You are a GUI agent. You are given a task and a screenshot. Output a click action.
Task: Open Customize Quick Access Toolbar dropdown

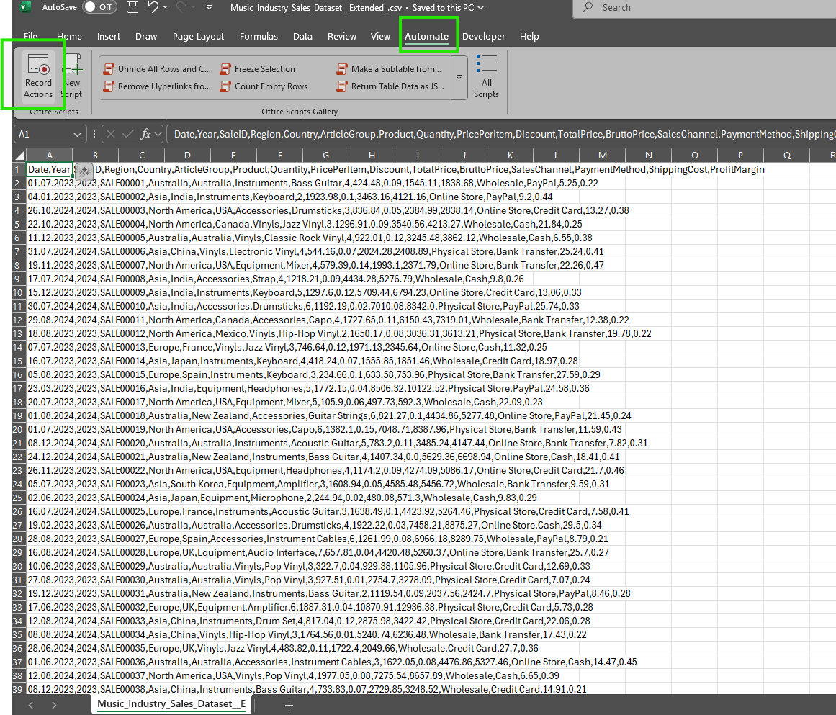coord(209,7)
